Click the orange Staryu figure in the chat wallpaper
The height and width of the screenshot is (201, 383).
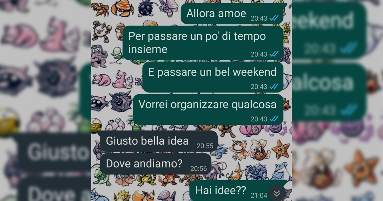(x=281, y=149)
